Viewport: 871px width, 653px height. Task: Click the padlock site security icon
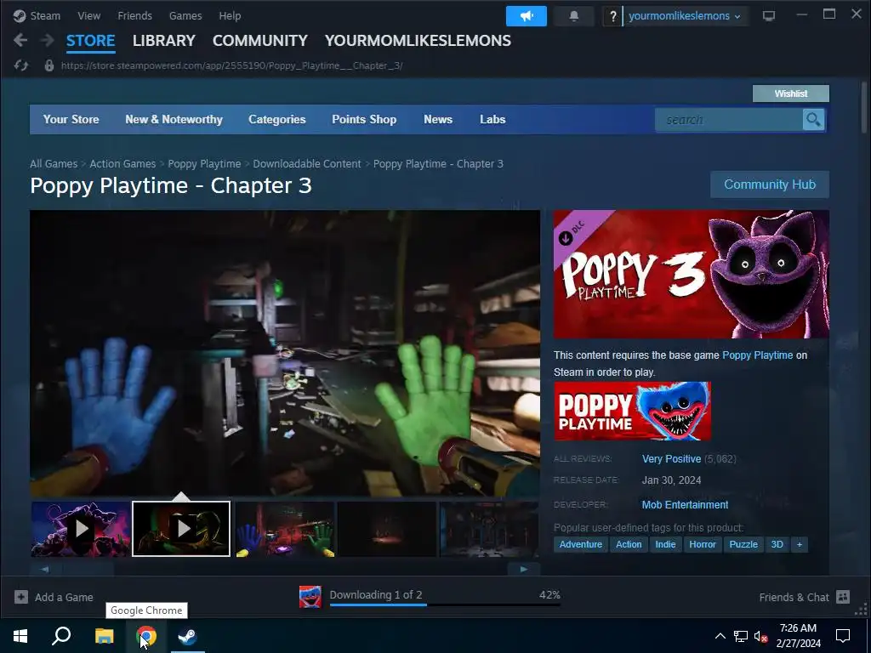[x=48, y=65]
